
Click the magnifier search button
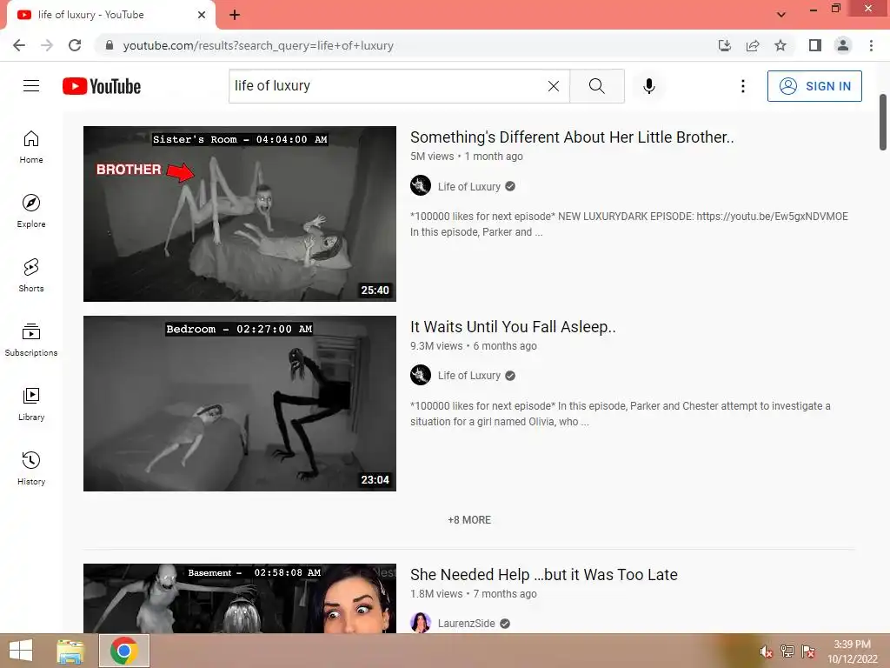[x=596, y=86]
